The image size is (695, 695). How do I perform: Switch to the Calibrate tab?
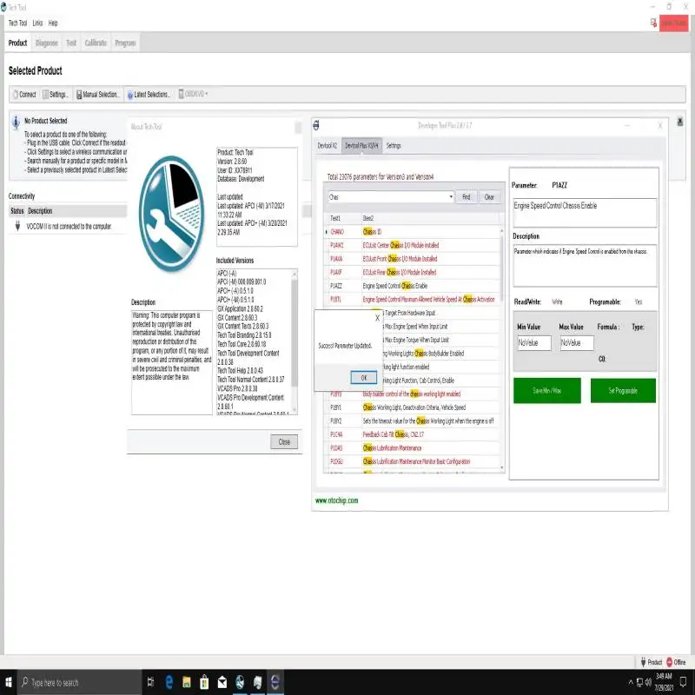click(96, 43)
